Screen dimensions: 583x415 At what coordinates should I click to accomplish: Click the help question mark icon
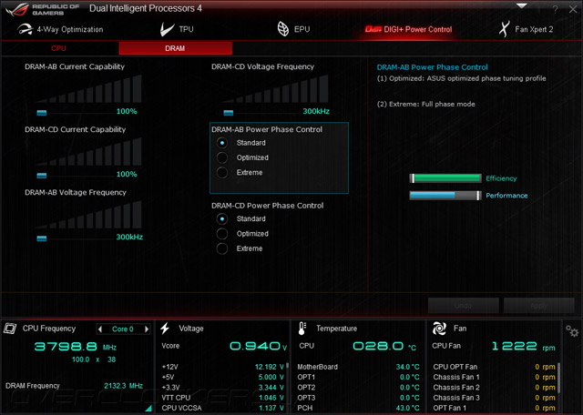(x=555, y=10)
